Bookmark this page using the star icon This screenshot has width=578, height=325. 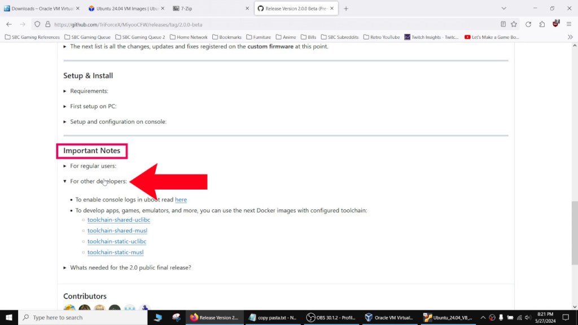click(514, 24)
